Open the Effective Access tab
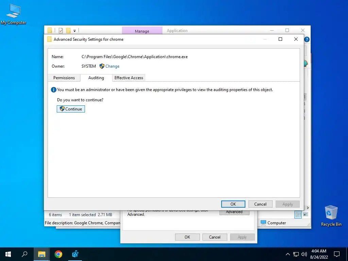The width and height of the screenshot is (348, 261). coord(129,78)
